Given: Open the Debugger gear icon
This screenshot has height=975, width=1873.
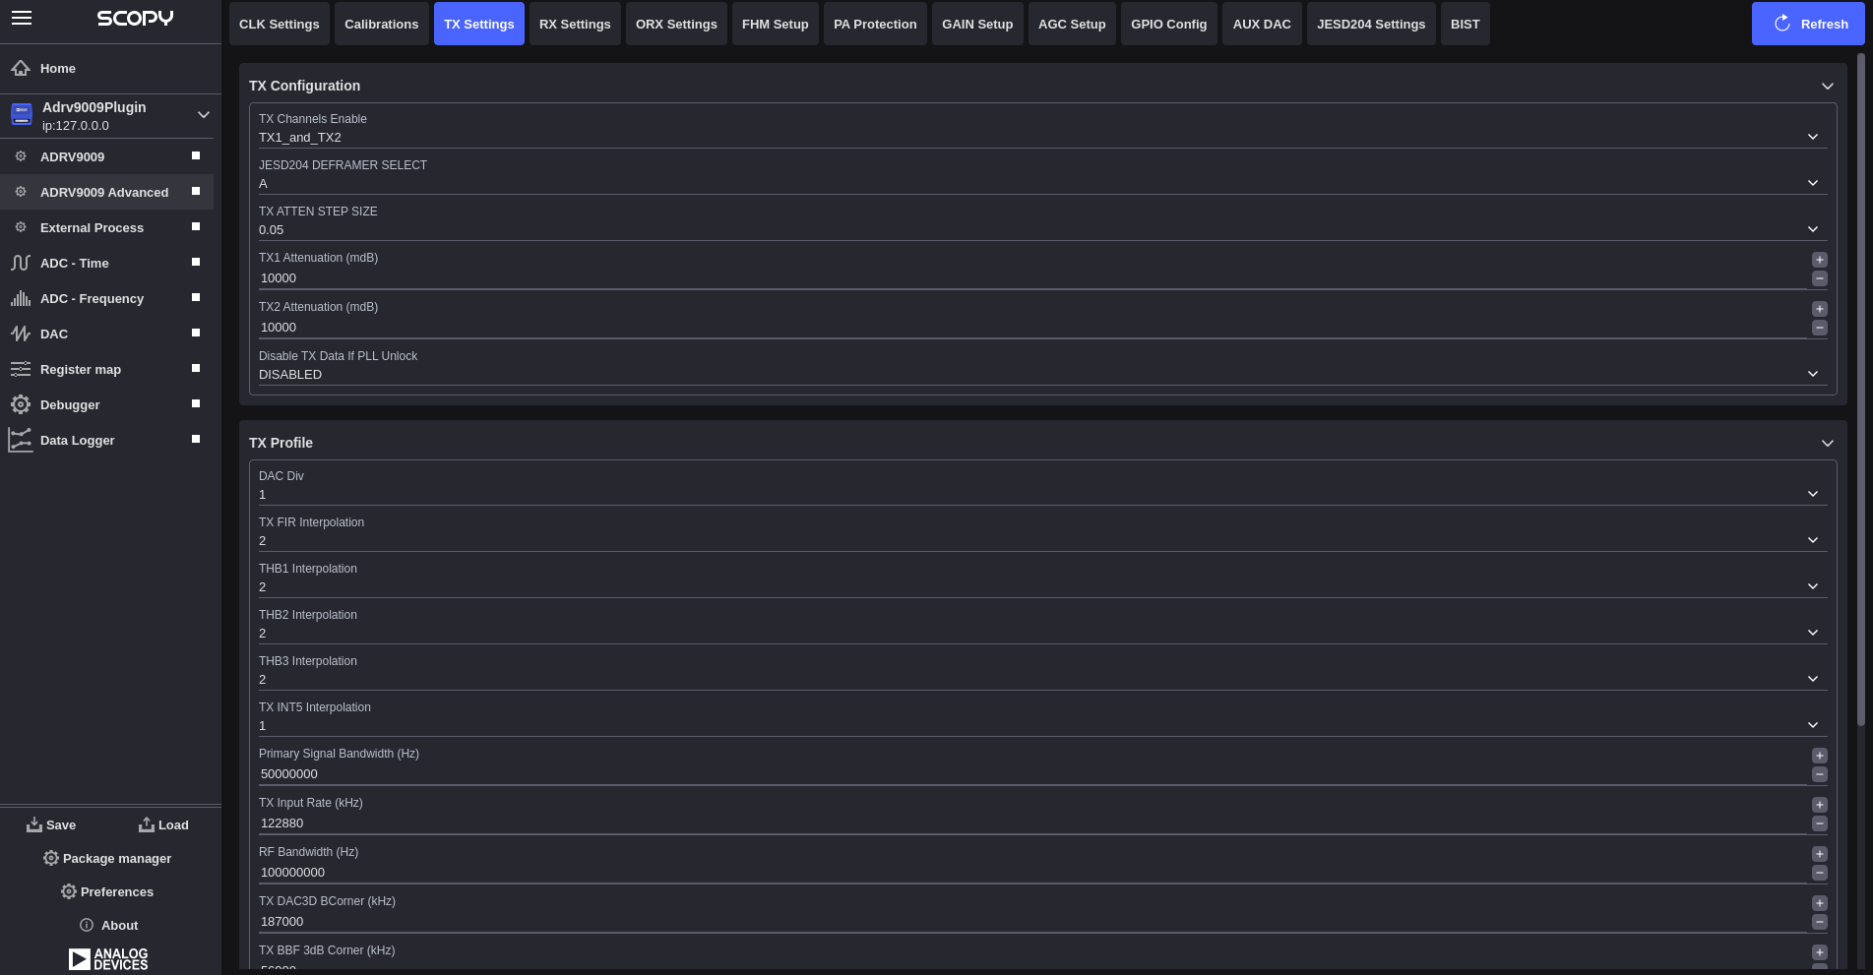Looking at the screenshot, I should 21,404.
